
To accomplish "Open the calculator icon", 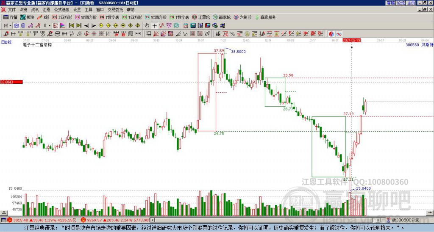I will pyautogui.click(x=193, y=26).
